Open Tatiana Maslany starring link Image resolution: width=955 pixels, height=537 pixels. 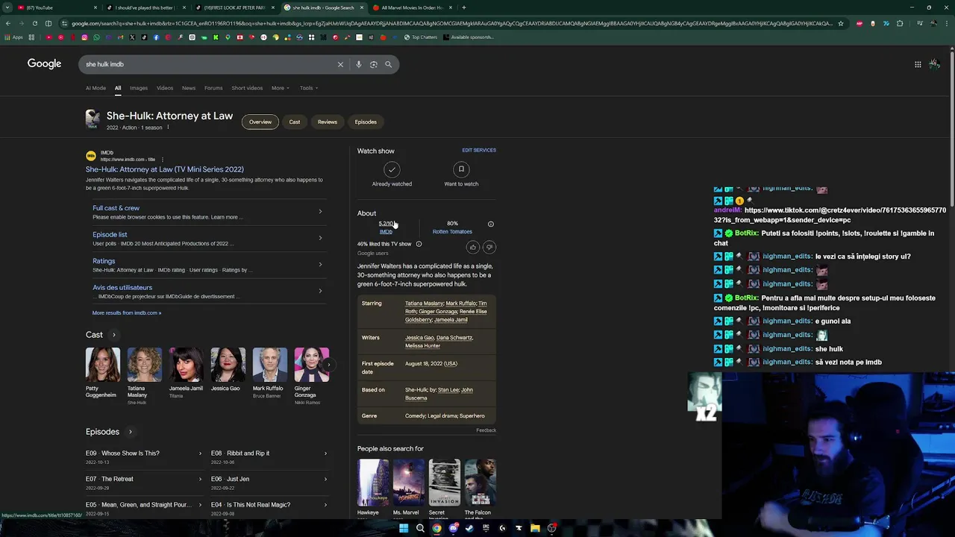point(424,304)
